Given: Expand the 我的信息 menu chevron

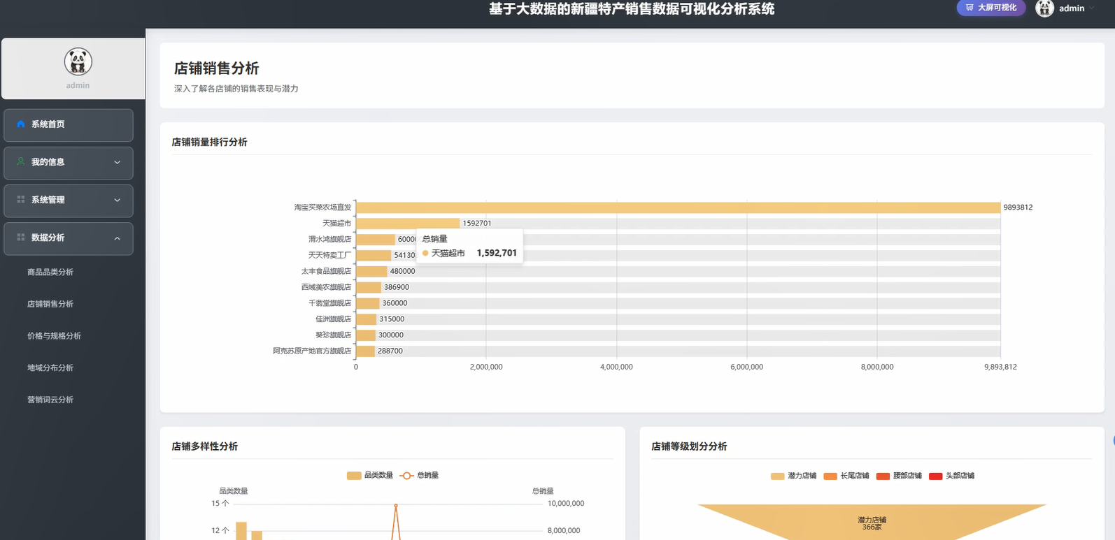Looking at the screenshot, I should coord(118,162).
